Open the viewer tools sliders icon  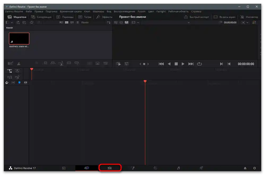pos(127,64)
